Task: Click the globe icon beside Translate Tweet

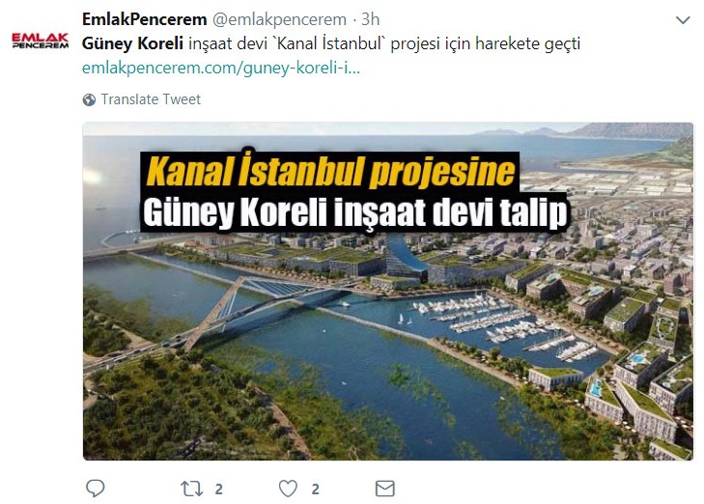Action: [x=89, y=99]
